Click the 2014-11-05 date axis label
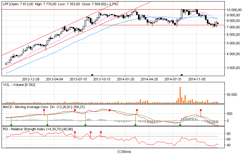The width and height of the screenshot is (247, 154). [x=197, y=79]
